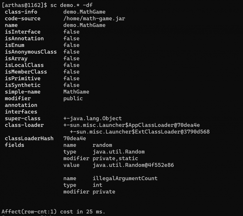Screen dimensions: 243x216
Task: Click the java.util.Random@4f552e86 value
Action: pyautogui.click(x=133, y=165)
